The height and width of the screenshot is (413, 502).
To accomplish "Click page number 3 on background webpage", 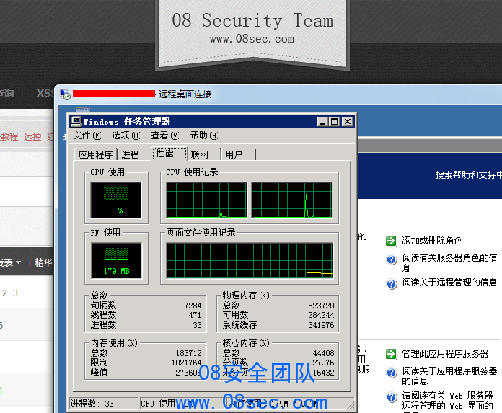I will pos(15,293).
